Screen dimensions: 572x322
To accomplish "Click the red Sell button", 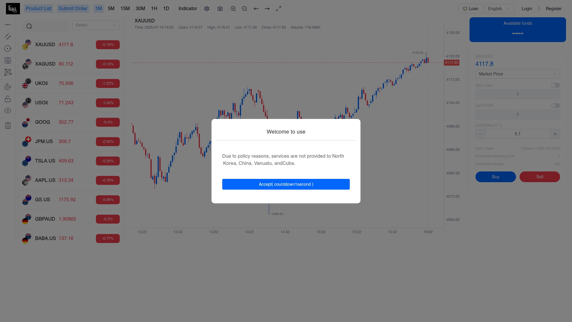I will pyautogui.click(x=540, y=177).
